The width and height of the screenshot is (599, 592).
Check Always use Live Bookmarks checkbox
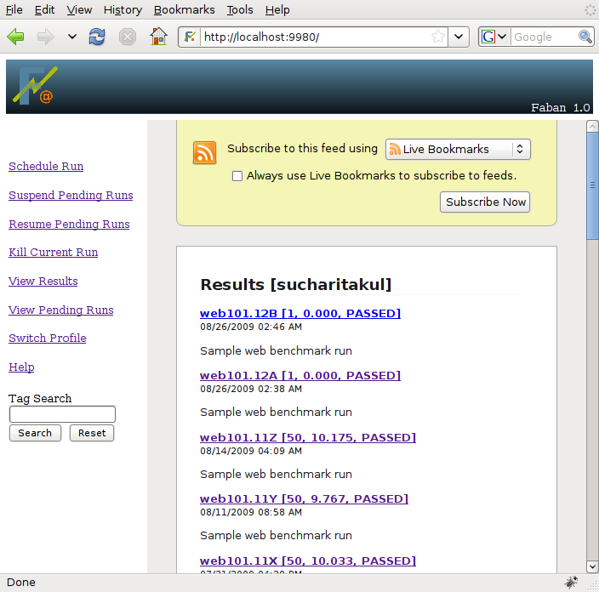click(x=237, y=176)
